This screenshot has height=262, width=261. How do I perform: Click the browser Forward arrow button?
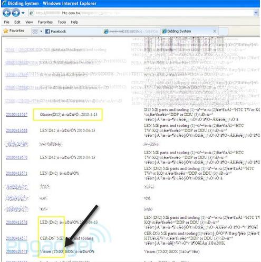coord(16,13)
